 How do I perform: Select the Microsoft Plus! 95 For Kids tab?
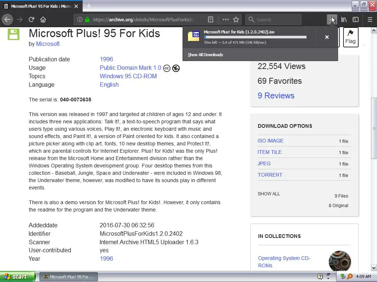point(41,6)
